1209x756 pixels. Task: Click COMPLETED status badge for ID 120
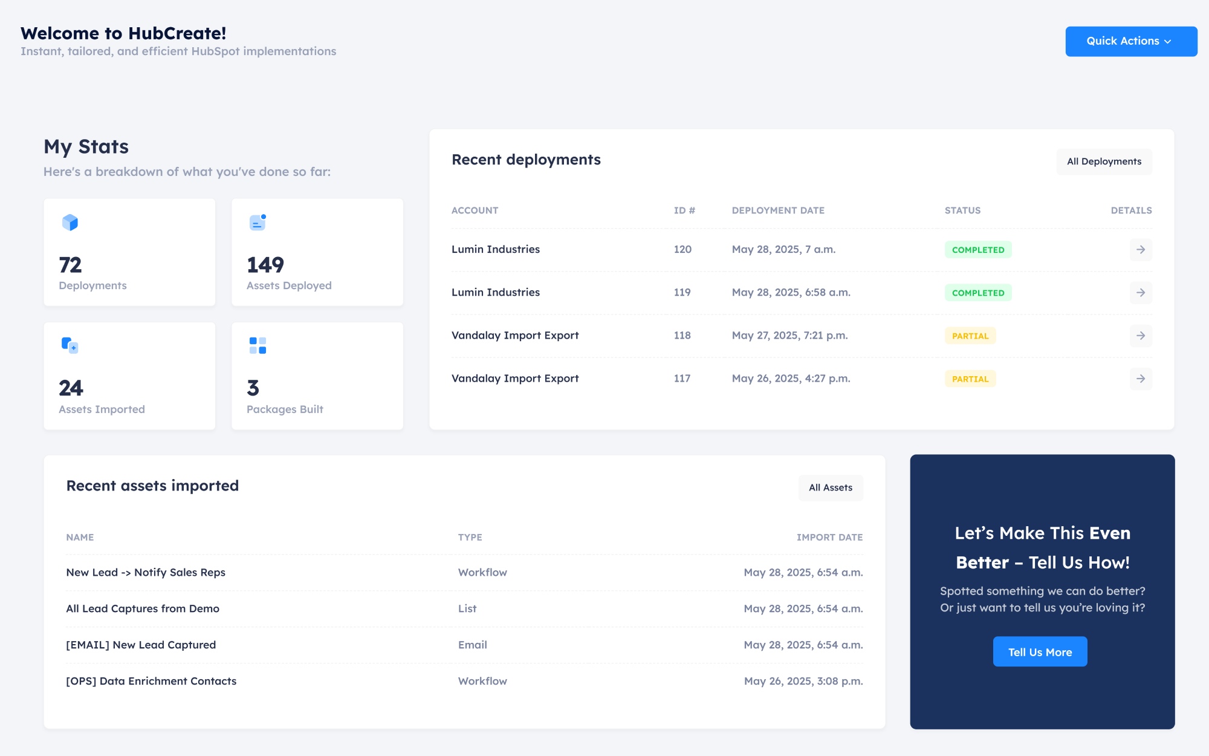[977, 250]
